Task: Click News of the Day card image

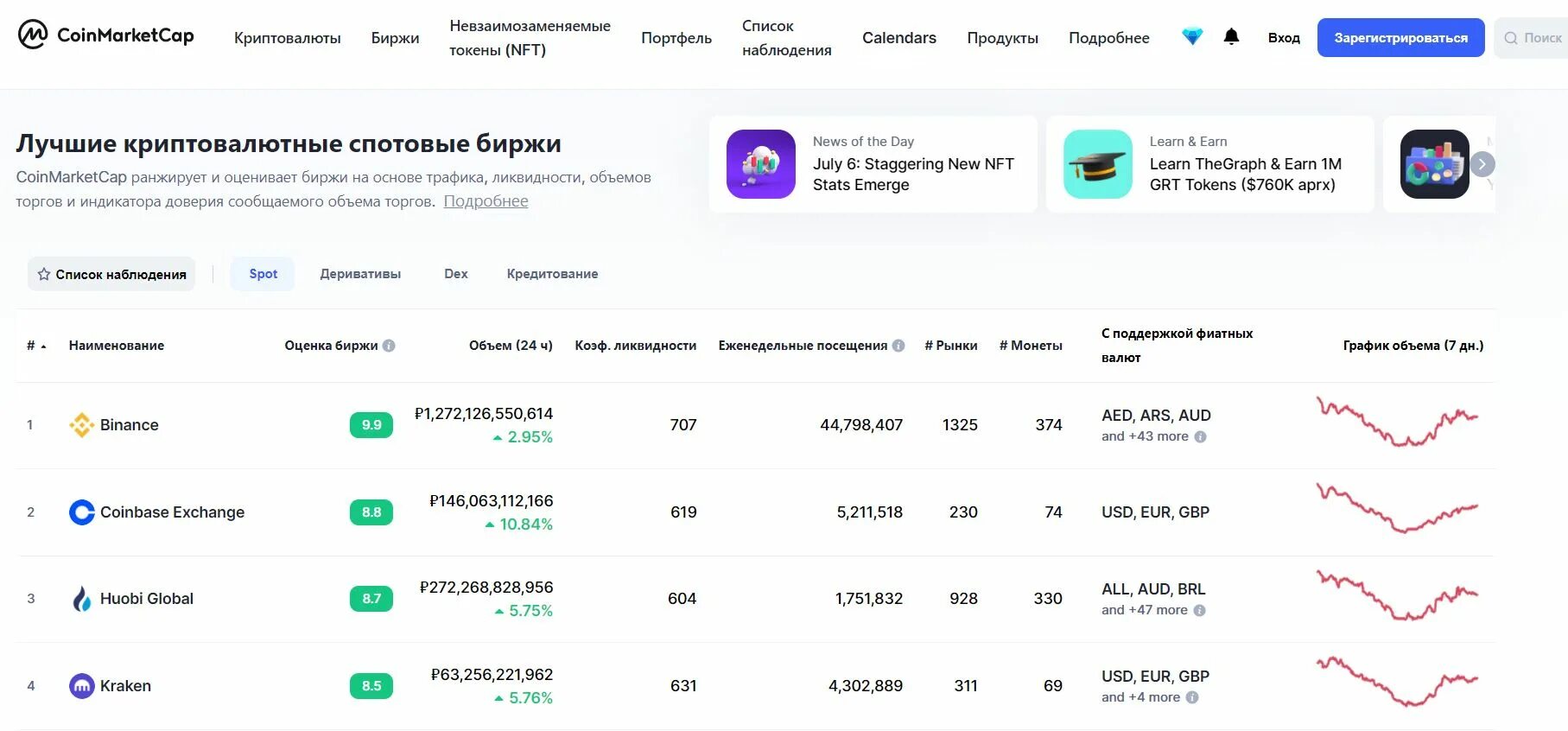Action: pyautogui.click(x=761, y=164)
